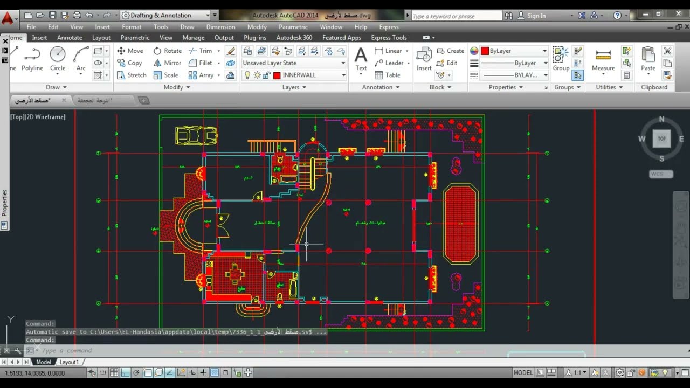Image resolution: width=690 pixels, height=388 pixels.
Task: Toggle the toolbar lock icon in status bar
Action: coord(631,372)
